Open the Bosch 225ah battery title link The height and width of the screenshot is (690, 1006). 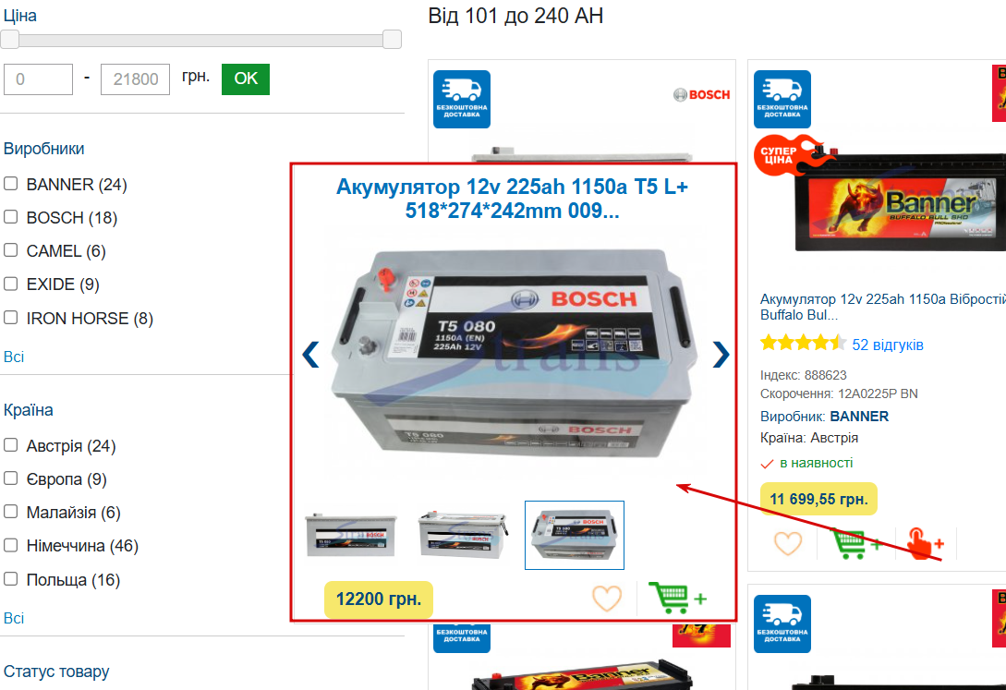pos(512,199)
